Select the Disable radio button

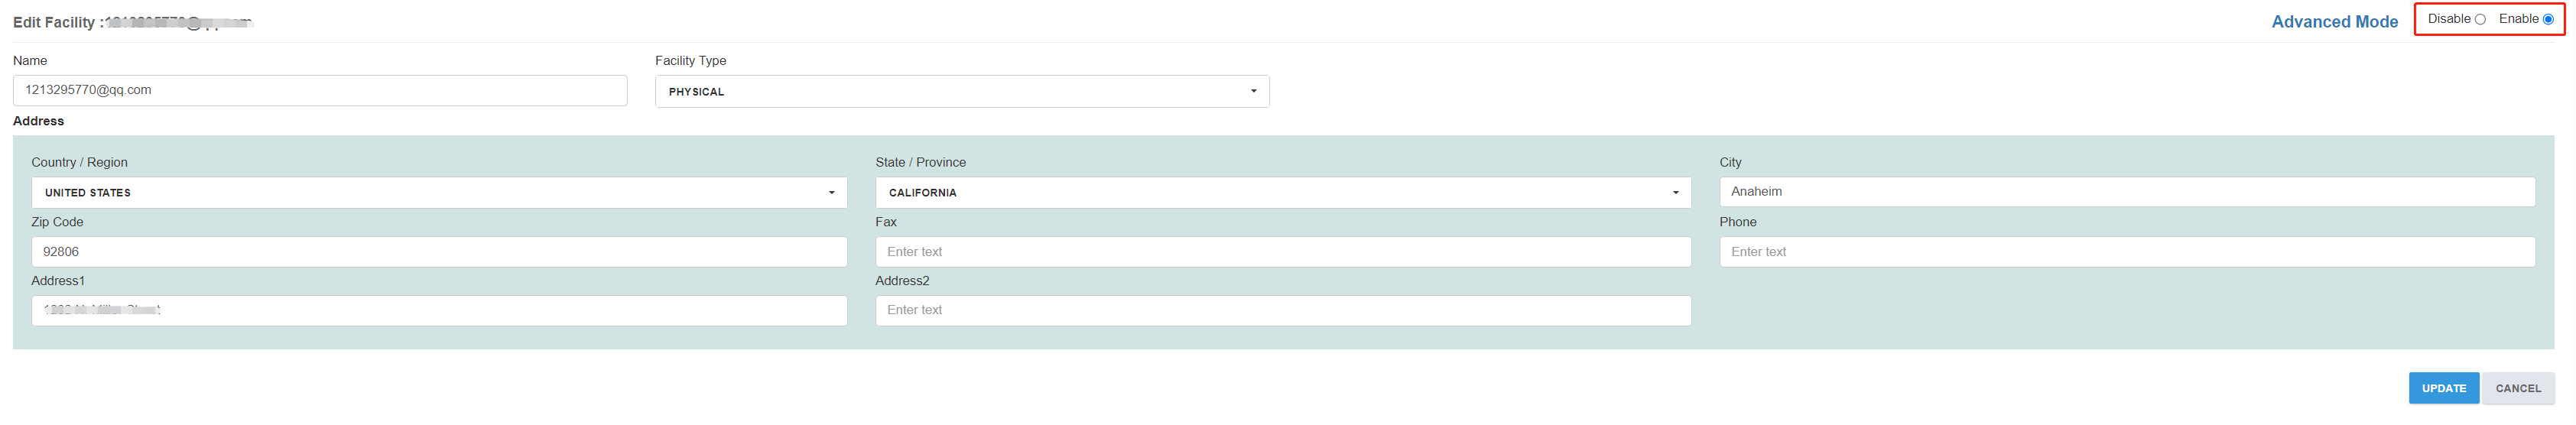pyautogui.click(x=2479, y=19)
